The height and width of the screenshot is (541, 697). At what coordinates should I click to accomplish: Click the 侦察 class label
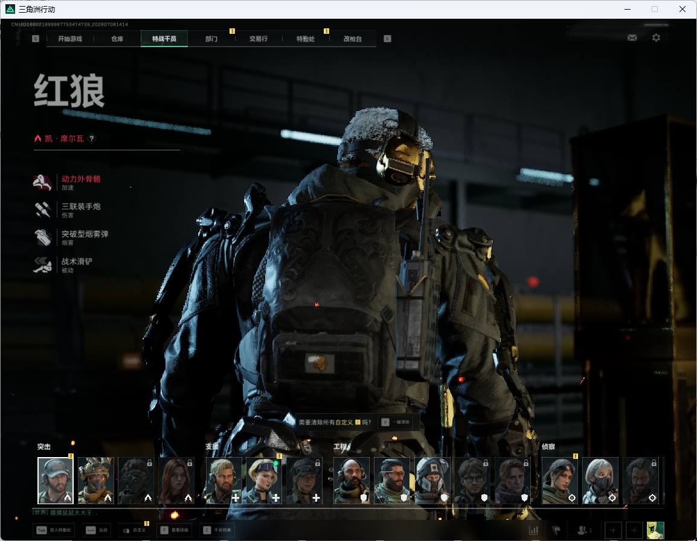point(548,447)
